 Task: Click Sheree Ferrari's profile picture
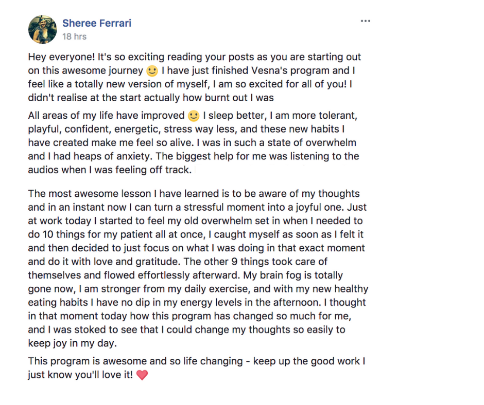43,30
